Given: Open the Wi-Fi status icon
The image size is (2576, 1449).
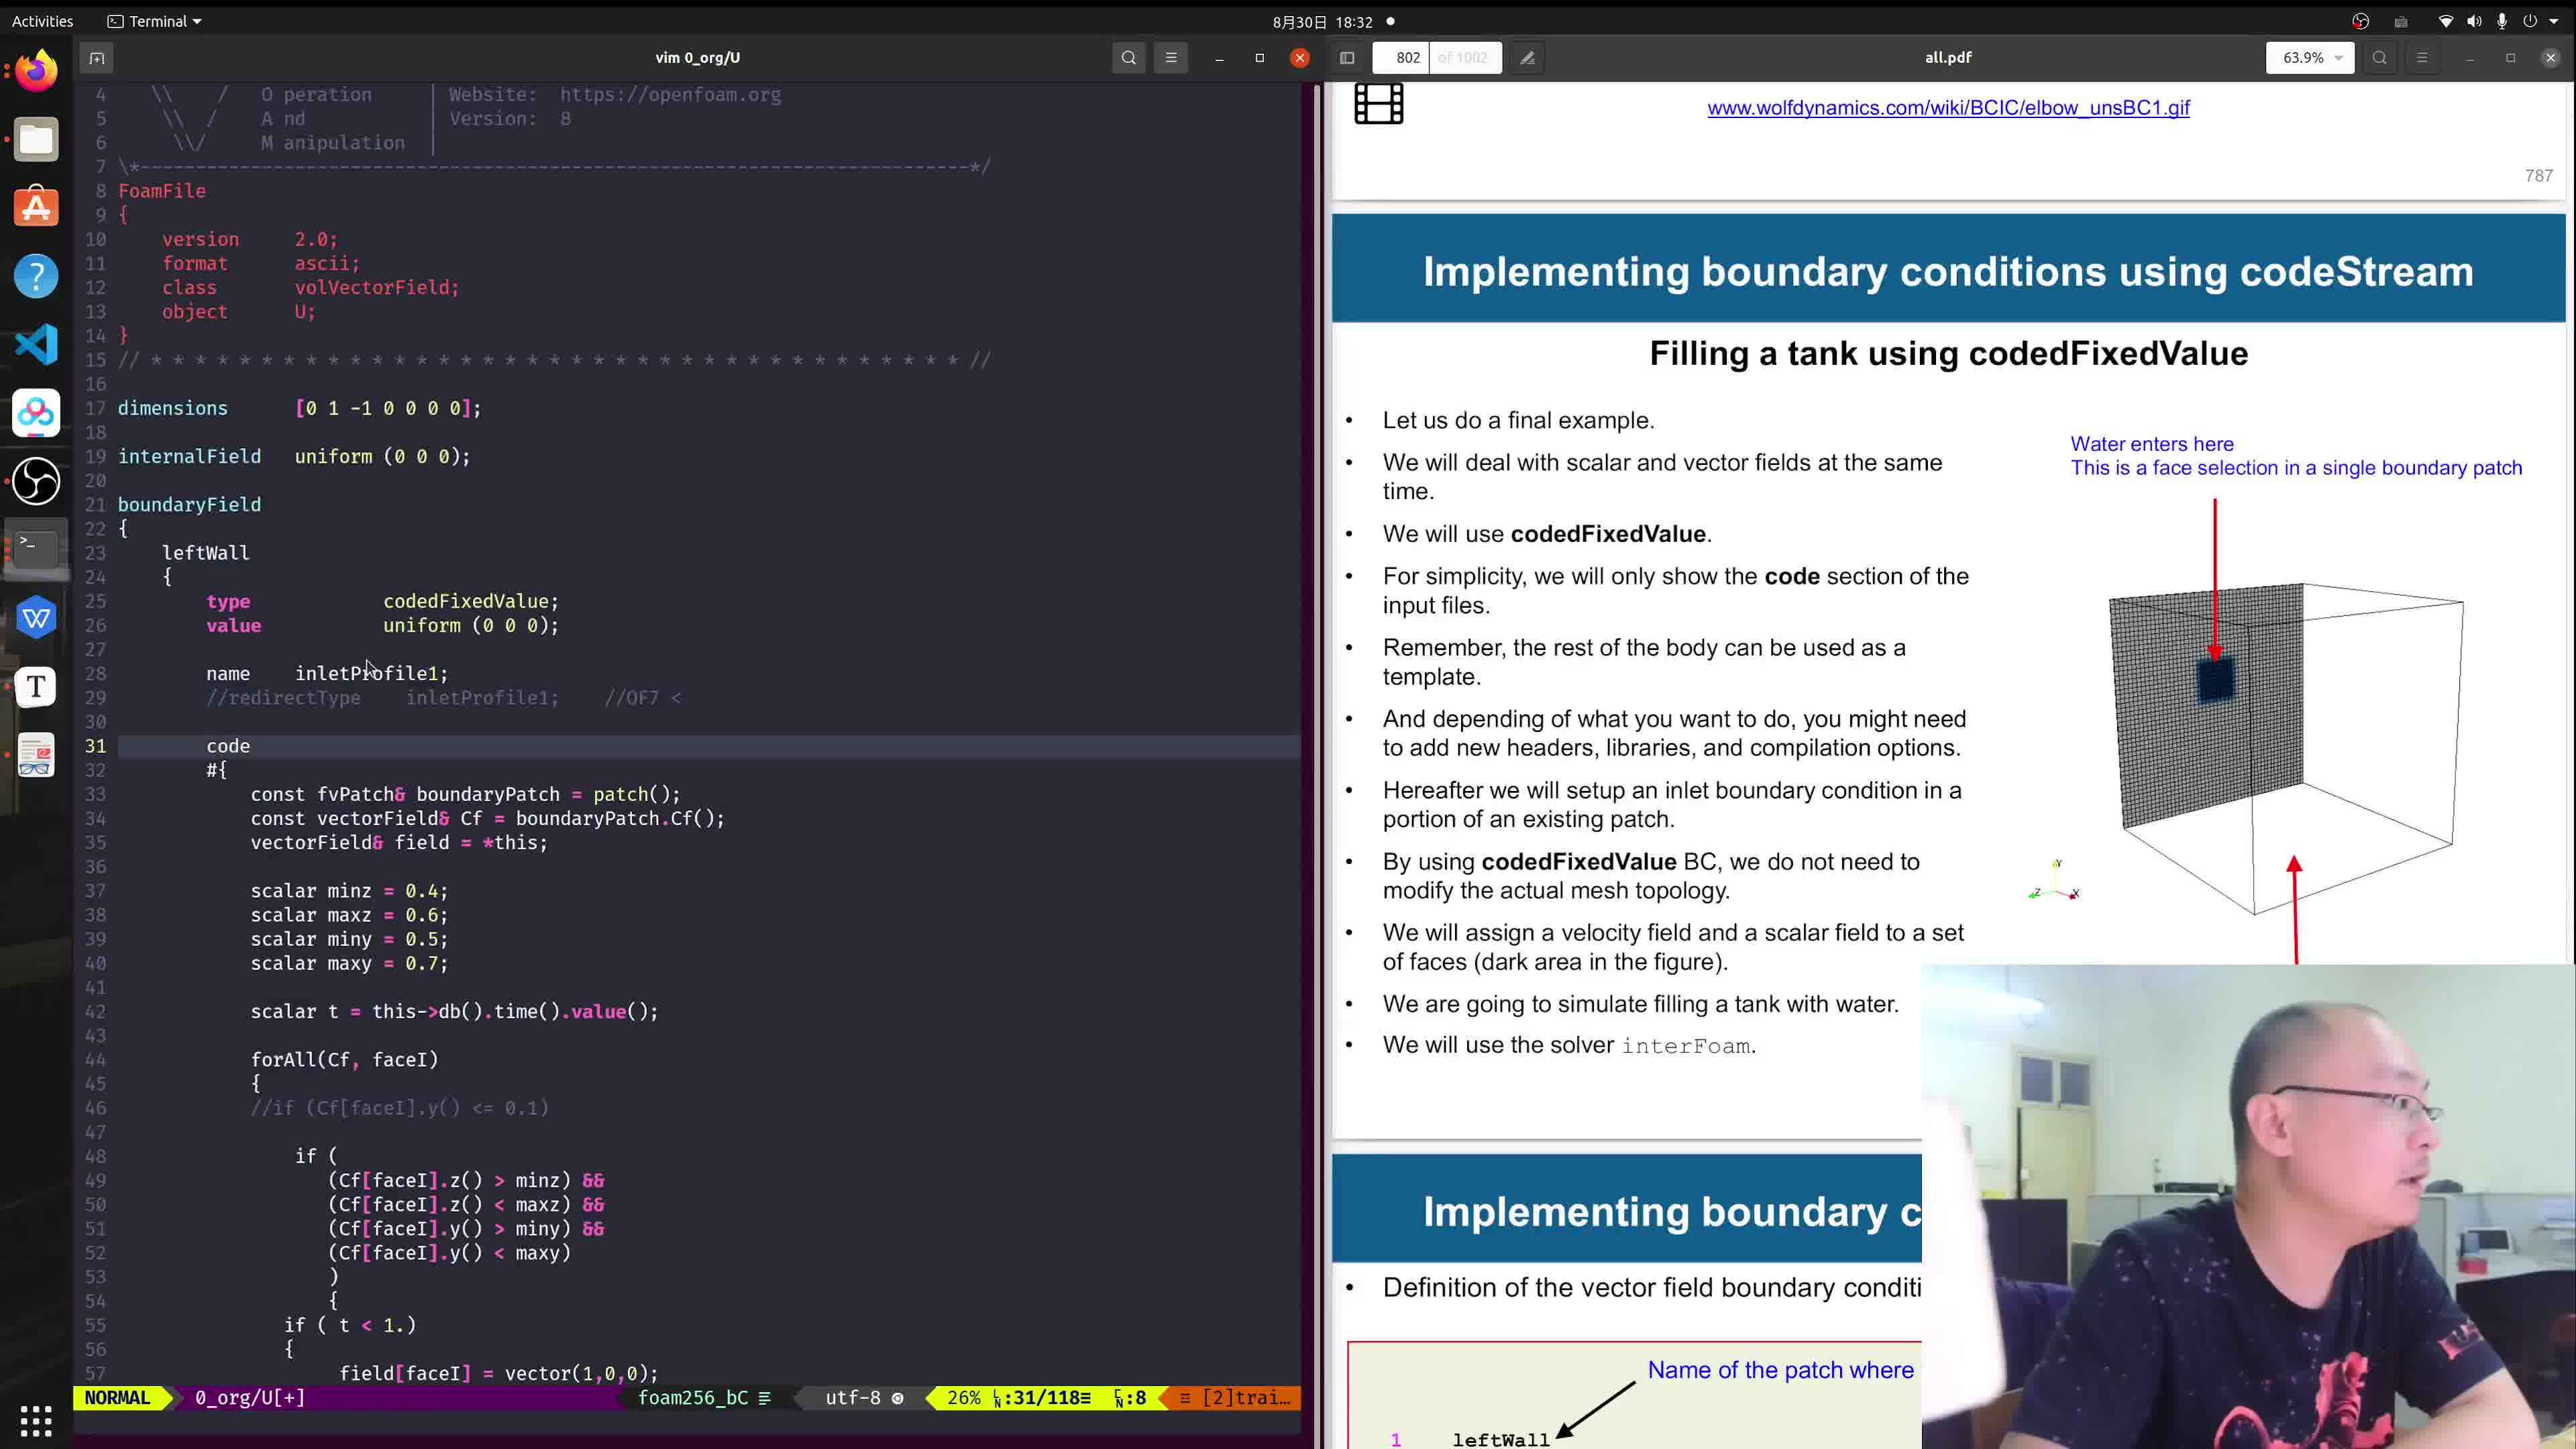Looking at the screenshot, I should (2446, 21).
